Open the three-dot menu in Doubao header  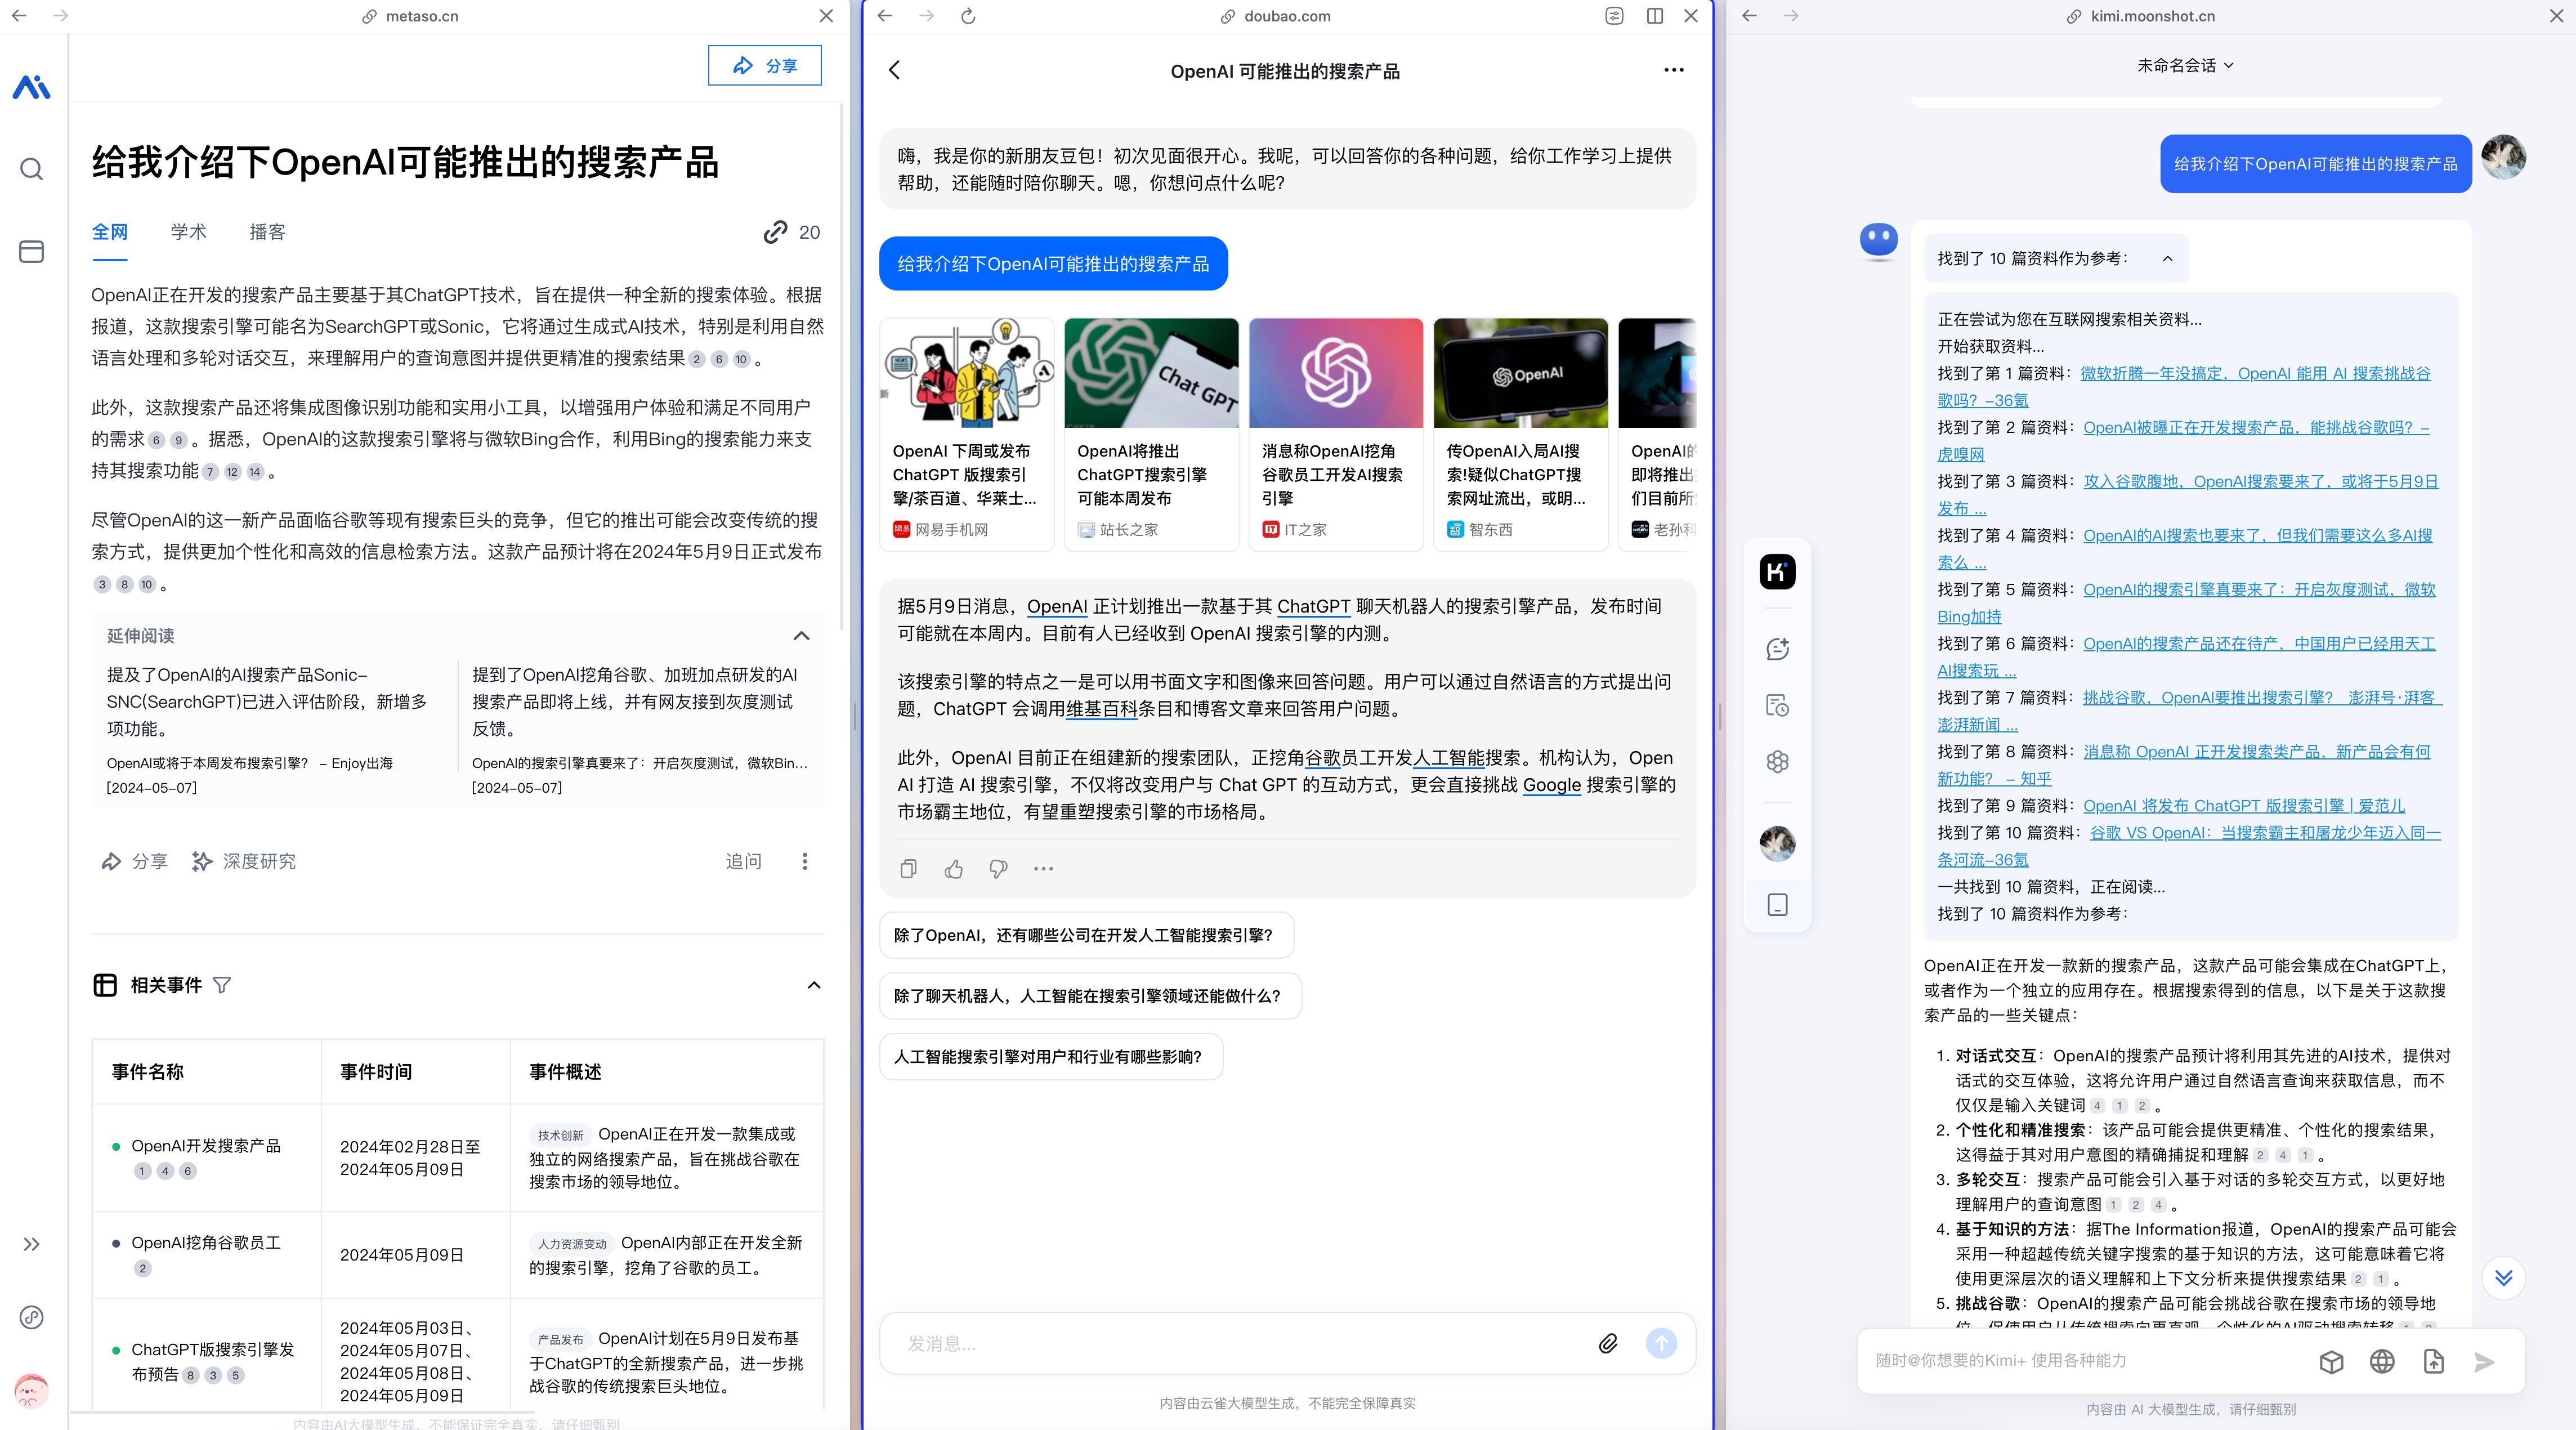click(x=1673, y=70)
